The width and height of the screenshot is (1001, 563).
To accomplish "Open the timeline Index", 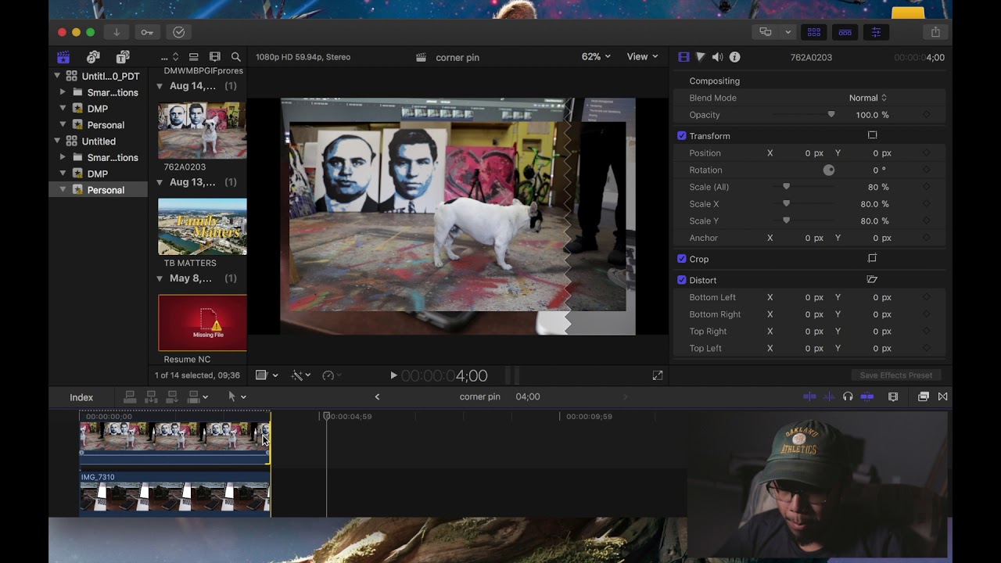I will [x=81, y=397].
